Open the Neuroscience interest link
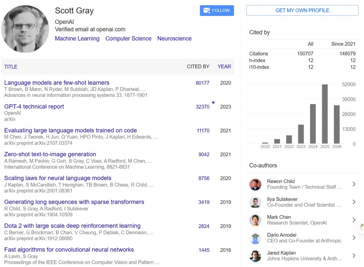Image resolution: width=364 pixels, height=267 pixels. tap(174, 38)
